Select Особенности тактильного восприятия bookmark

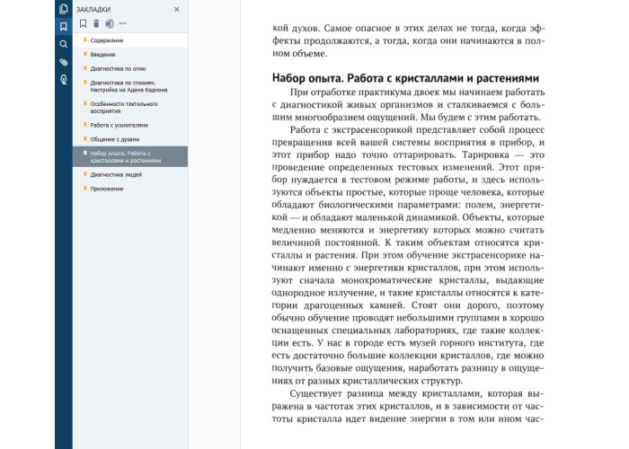(124, 108)
